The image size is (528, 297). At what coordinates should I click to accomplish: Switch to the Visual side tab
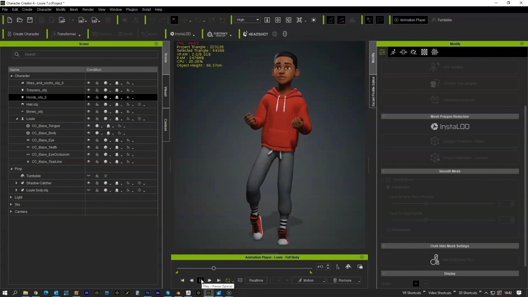click(166, 91)
